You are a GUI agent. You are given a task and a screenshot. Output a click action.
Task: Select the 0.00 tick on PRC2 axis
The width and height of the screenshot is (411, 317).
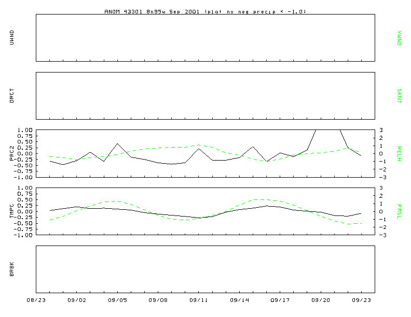tap(25, 153)
